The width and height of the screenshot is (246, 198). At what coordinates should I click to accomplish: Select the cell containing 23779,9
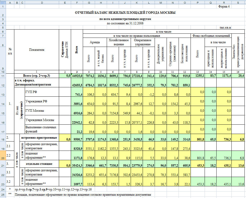click(137, 164)
